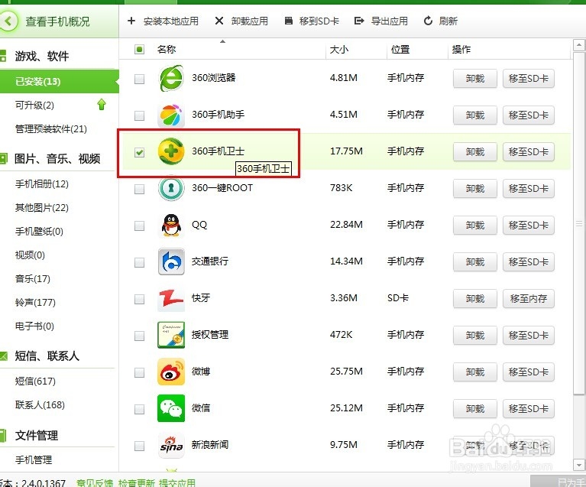Click the 交通银行 app icon
Viewport: 586px width, 487px height.
(171, 261)
